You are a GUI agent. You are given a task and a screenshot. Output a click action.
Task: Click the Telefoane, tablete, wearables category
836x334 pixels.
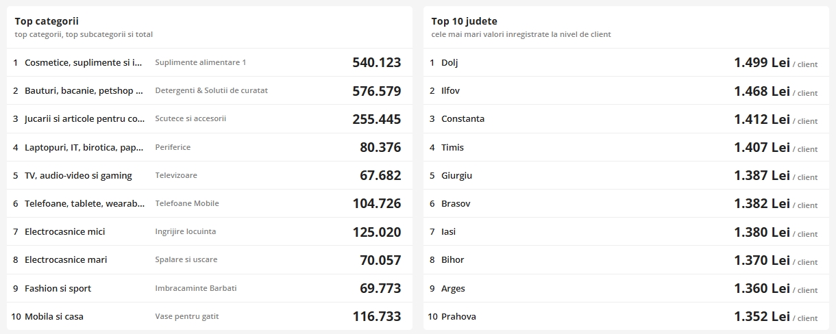click(x=84, y=203)
